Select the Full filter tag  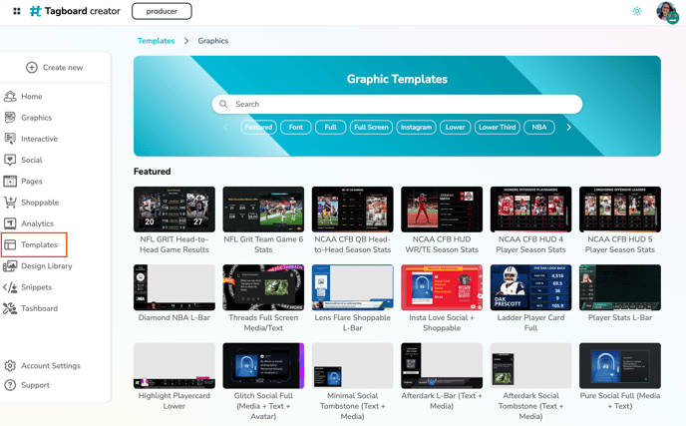point(330,128)
